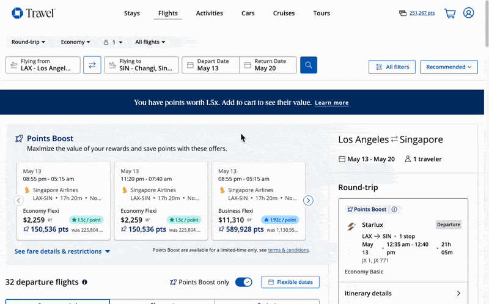This screenshot has height=304, width=489.
Task: Click the 1.92¢ / point badge
Action: coord(280,220)
